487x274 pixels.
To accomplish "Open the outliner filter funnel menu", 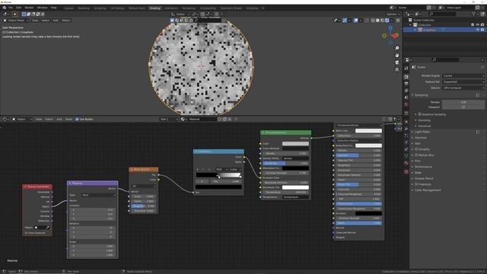I will [474, 14].
